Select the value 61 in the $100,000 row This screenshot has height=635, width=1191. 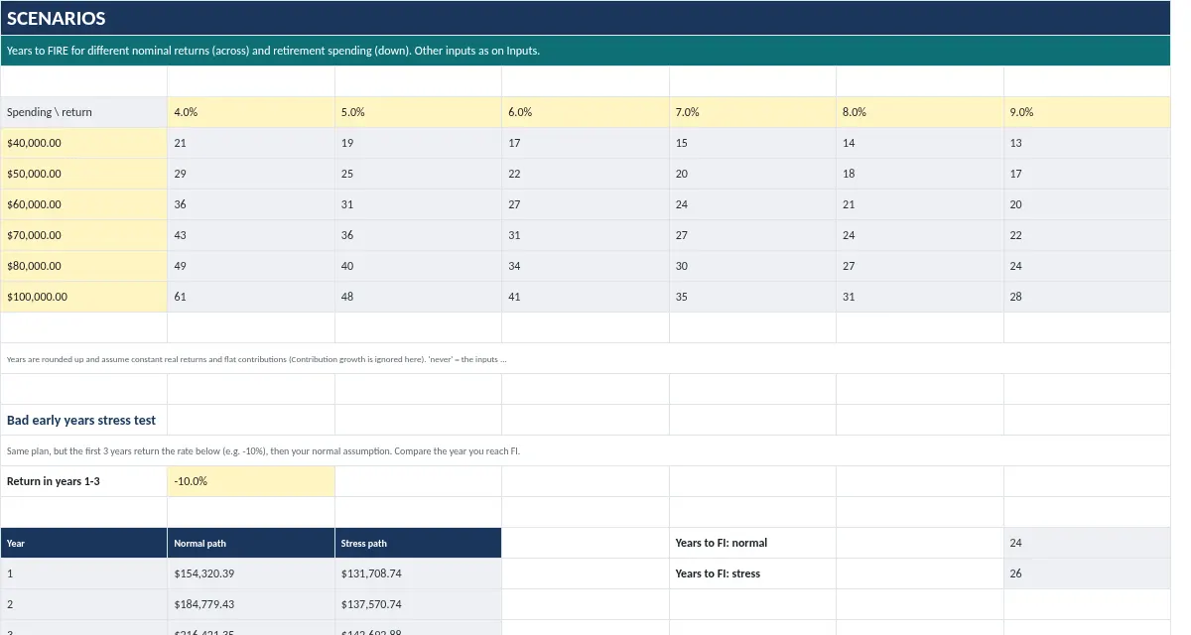tap(251, 297)
